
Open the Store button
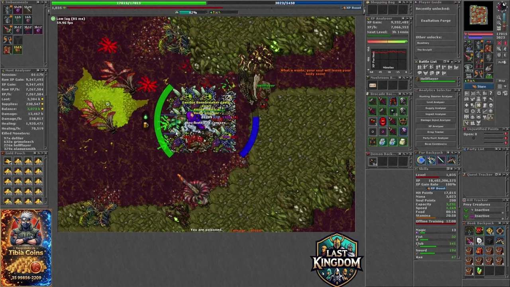pyautogui.click(x=479, y=86)
